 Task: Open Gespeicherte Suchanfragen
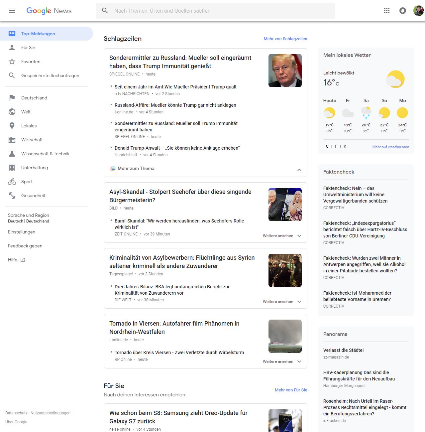47,75
